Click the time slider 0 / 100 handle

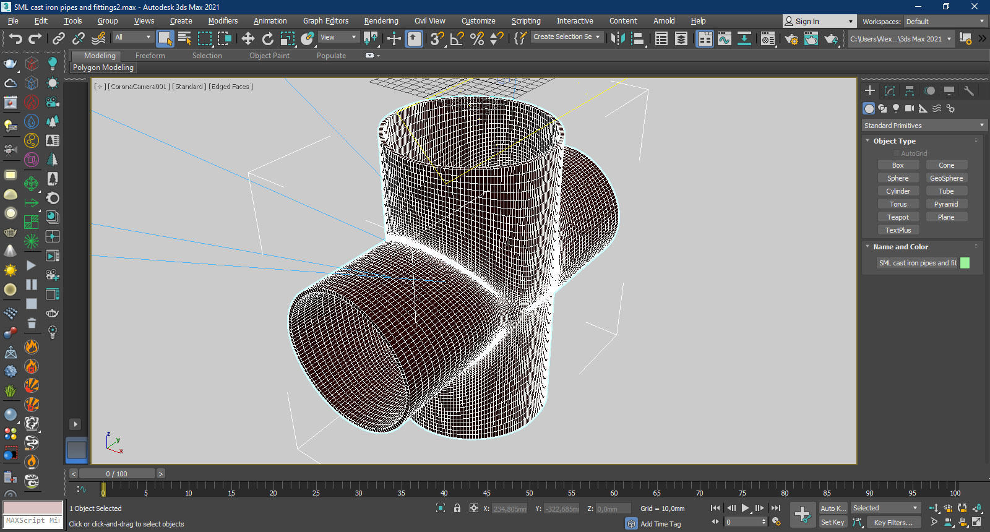pyautogui.click(x=116, y=474)
